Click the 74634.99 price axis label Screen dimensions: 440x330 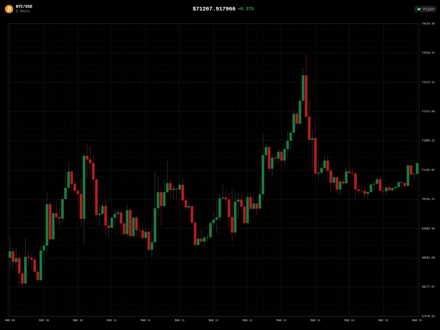tap(428, 24)
